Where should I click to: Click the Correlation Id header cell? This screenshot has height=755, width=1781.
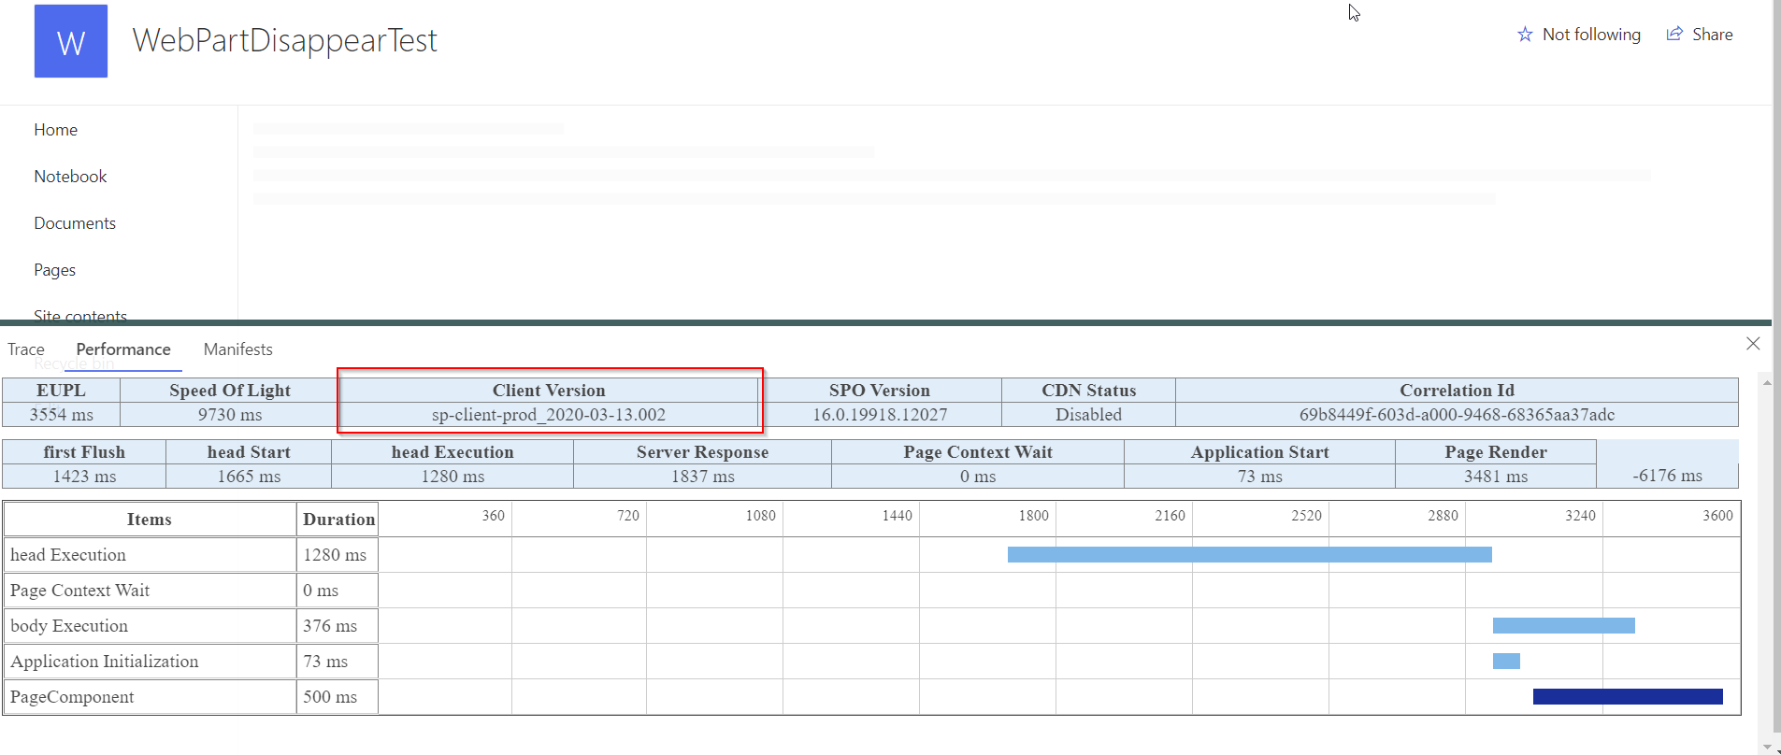pos(1457,391)
